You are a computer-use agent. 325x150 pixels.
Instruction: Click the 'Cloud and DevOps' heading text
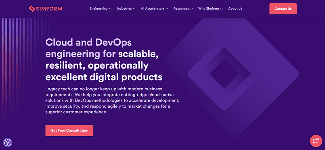pyautogui.click(x=88, y=43)
